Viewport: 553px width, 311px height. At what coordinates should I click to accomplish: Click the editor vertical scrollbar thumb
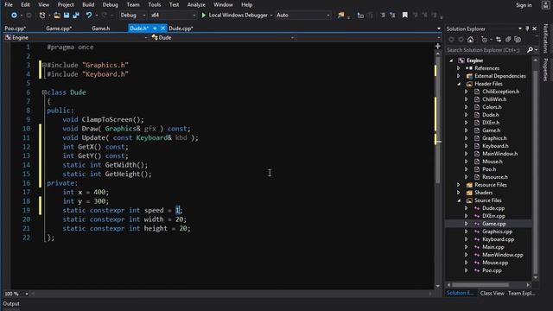438,120
